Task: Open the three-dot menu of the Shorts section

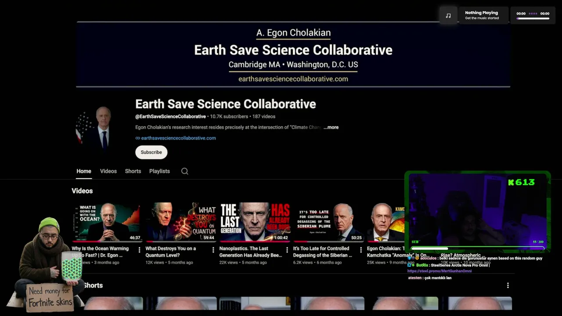Action: pos(508,285)
